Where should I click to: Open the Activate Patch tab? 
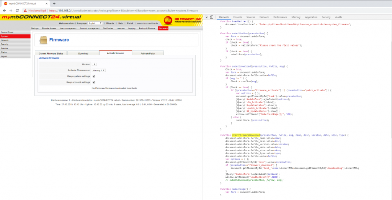coord(148,53)
